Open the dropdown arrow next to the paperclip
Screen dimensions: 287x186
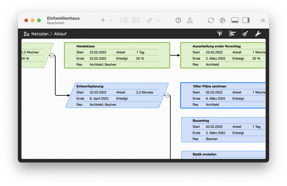(158, 20)
